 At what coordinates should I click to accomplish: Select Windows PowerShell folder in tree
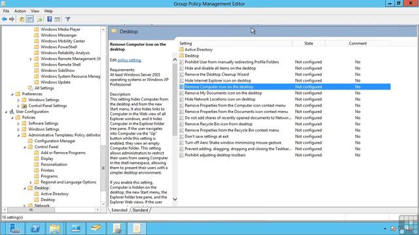(x=59, y=47)
